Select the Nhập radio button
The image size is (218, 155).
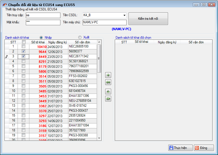click(41, 38)
